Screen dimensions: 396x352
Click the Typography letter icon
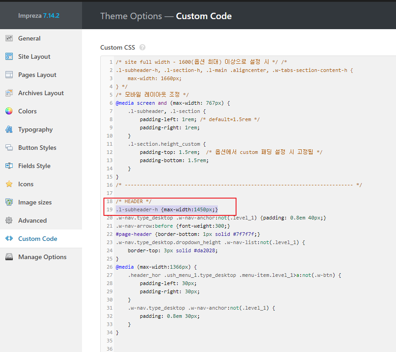point(9,129)
